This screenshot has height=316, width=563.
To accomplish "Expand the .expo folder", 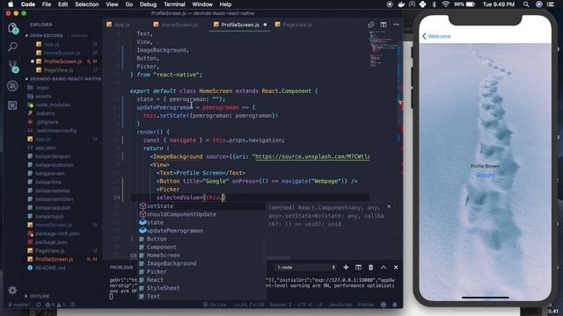I will pyautogui.click(x=42, y=88).
